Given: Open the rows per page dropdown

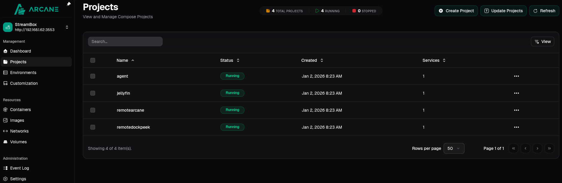Looking at the screenshot, I should tap(453, 148).
